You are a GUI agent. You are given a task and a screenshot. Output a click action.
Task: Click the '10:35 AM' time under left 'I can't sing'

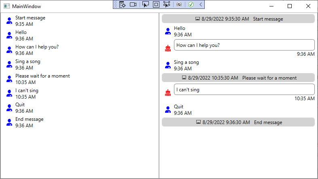25,97
